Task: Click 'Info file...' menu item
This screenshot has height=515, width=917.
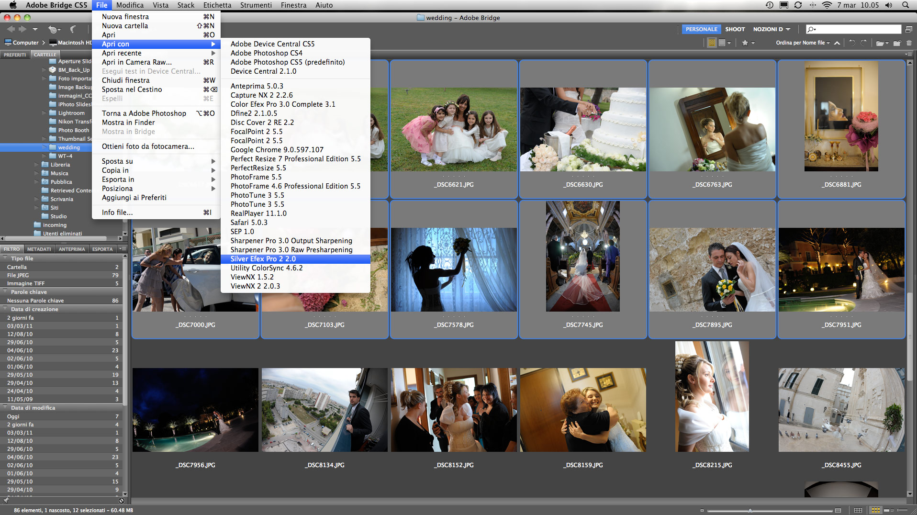Action: 156,213
